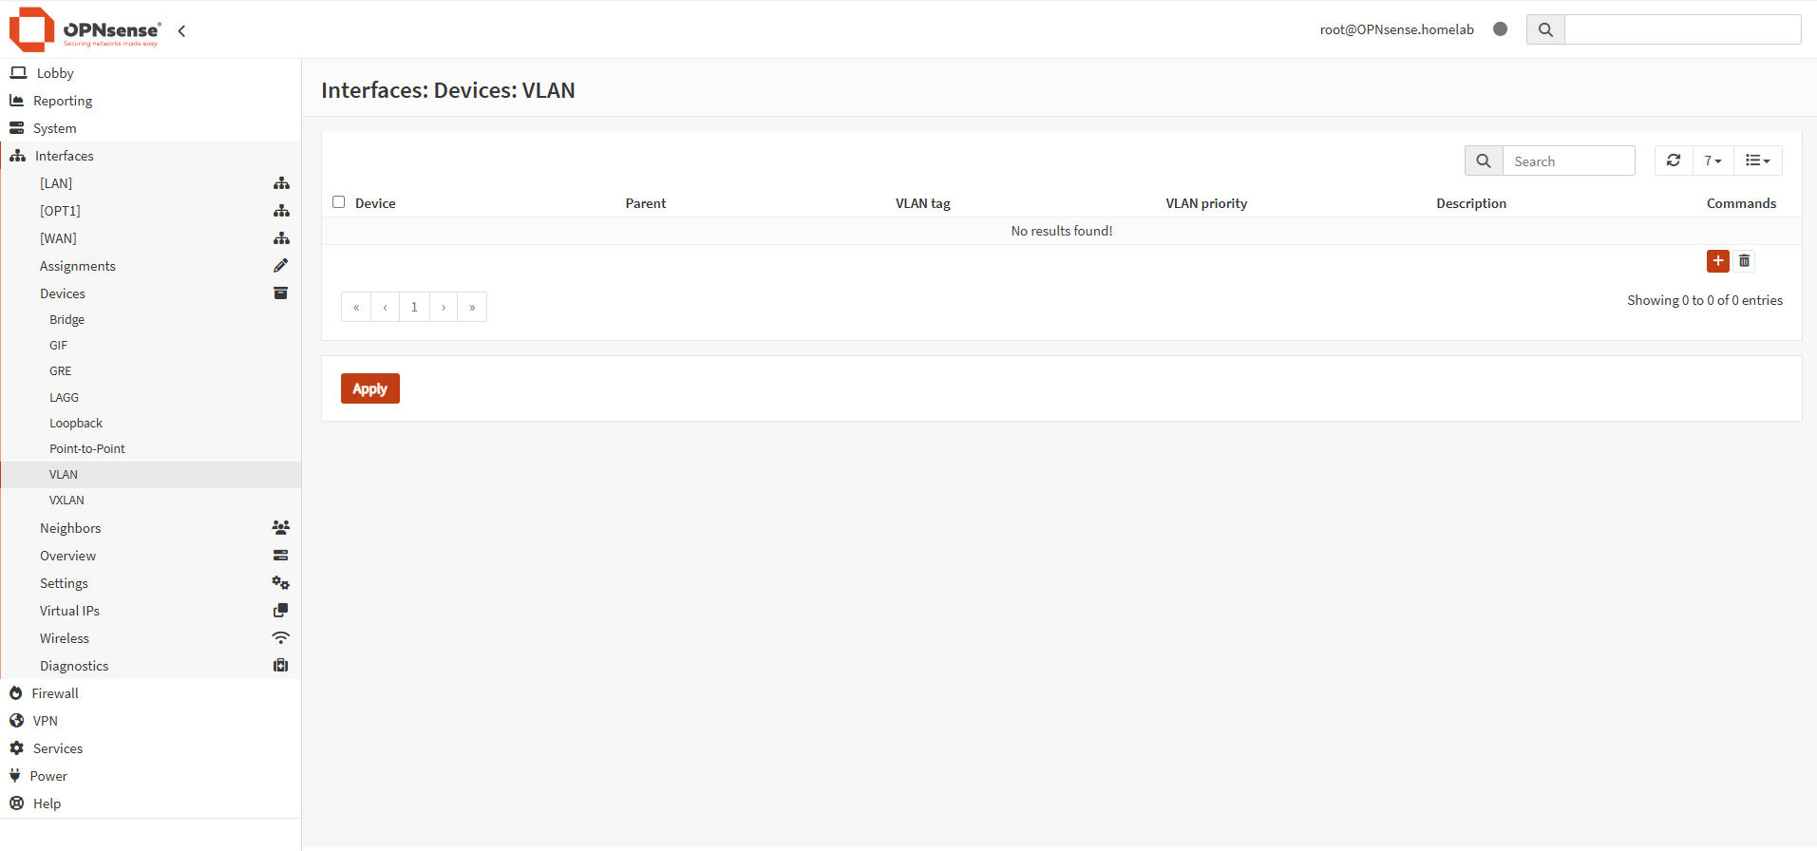Image resolution: width=1817 pixels, height=851 pixels.
Task: Go to last page of results
Action: pos(472,307)
